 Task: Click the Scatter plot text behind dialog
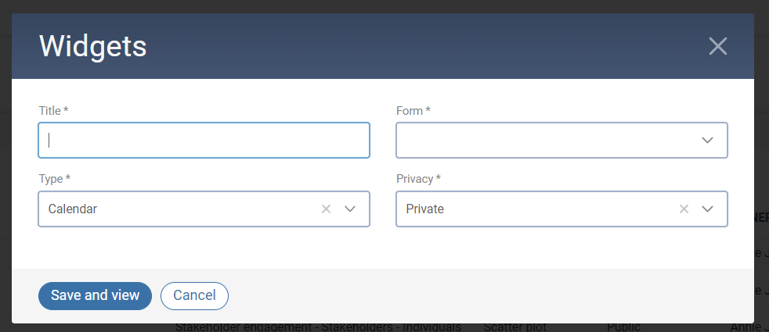[515, 327]
